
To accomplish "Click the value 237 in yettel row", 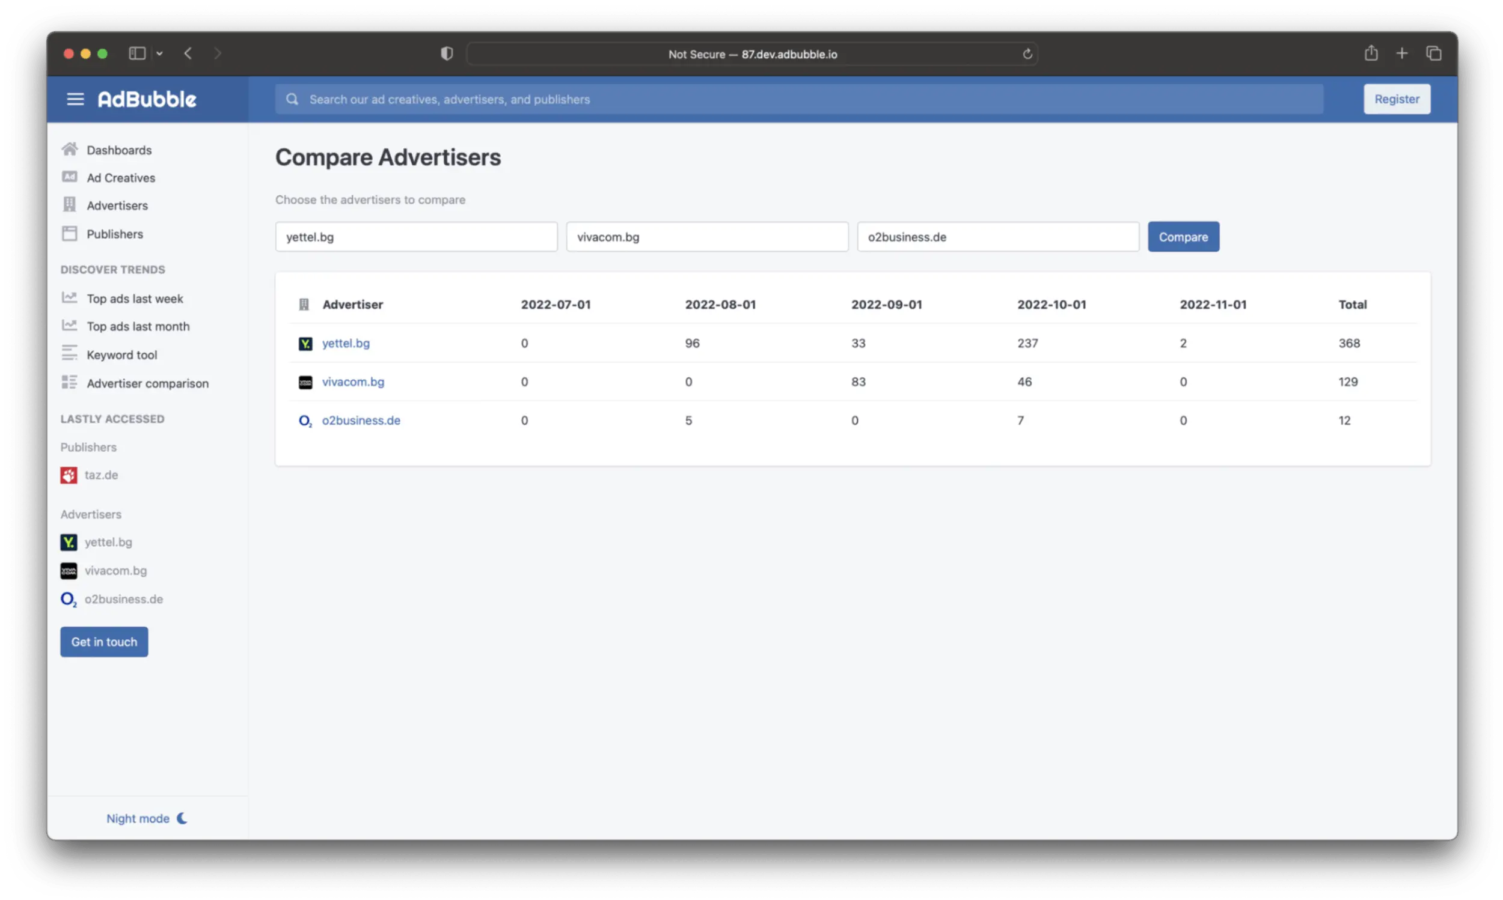I will click(1027, 343).
